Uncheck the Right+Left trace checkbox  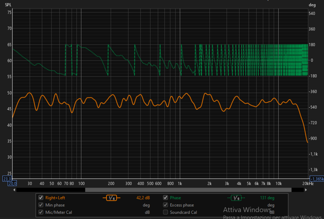[40, 198]
